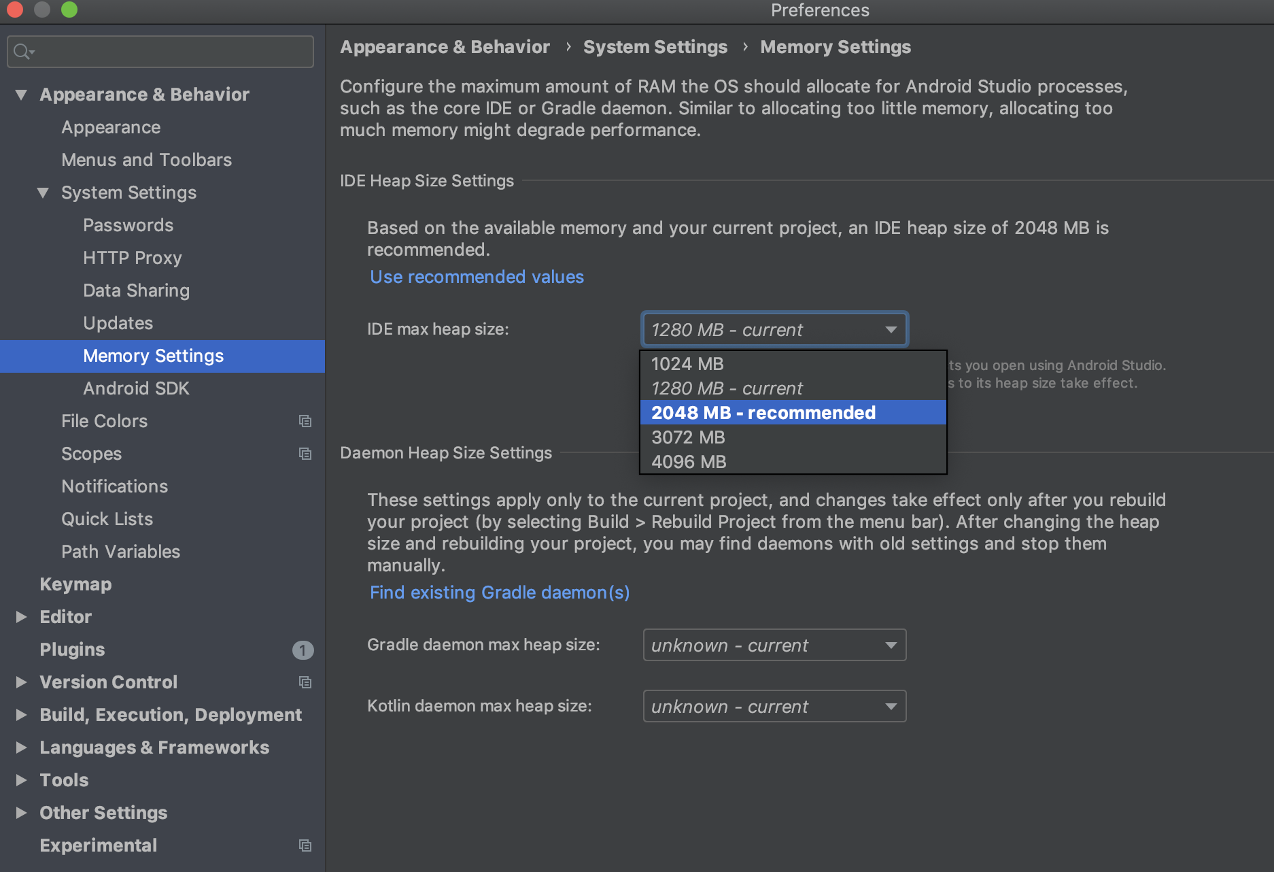This screenshot has height=872, width=1274.
Task: Focus the preferences search field
Action: 160,52
